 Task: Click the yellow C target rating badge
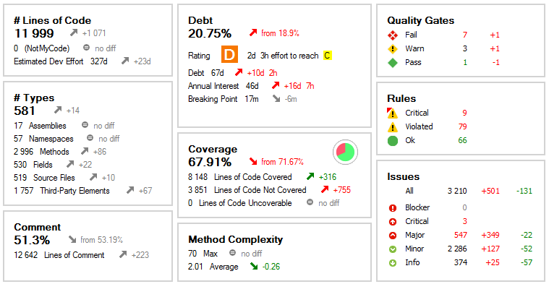pos(327,55)
